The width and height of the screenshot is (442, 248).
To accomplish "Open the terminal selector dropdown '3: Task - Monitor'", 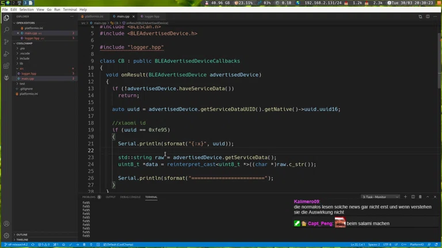I will point(381,197).
